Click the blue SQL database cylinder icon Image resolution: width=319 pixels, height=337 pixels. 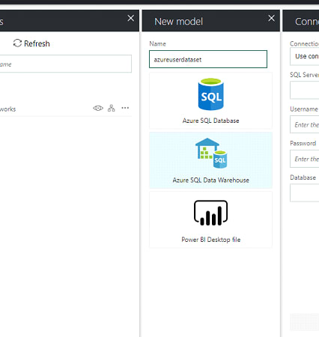[210, 94]
